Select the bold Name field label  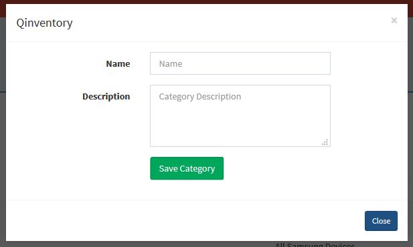point(118,63)
